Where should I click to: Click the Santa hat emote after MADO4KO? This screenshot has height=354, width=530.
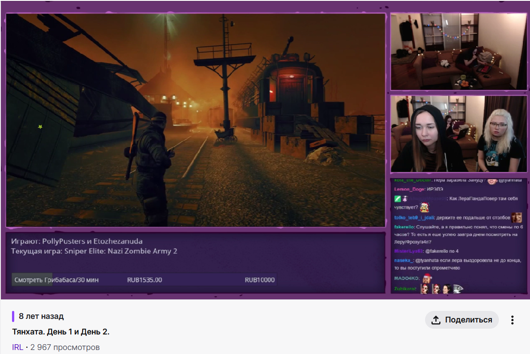pos(427,278)
